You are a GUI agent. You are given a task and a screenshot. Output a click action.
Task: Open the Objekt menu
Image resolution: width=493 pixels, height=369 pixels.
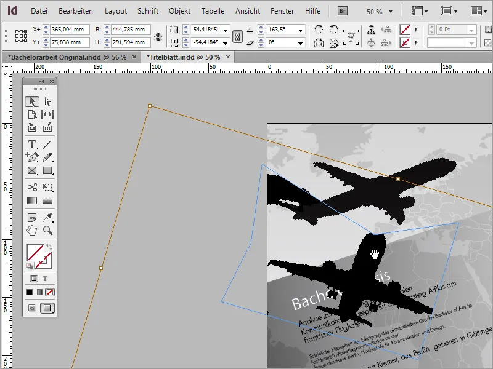(179, 11)
